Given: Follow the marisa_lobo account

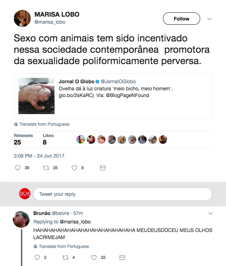Looking at the screenshot, I should tap(181, 19).
